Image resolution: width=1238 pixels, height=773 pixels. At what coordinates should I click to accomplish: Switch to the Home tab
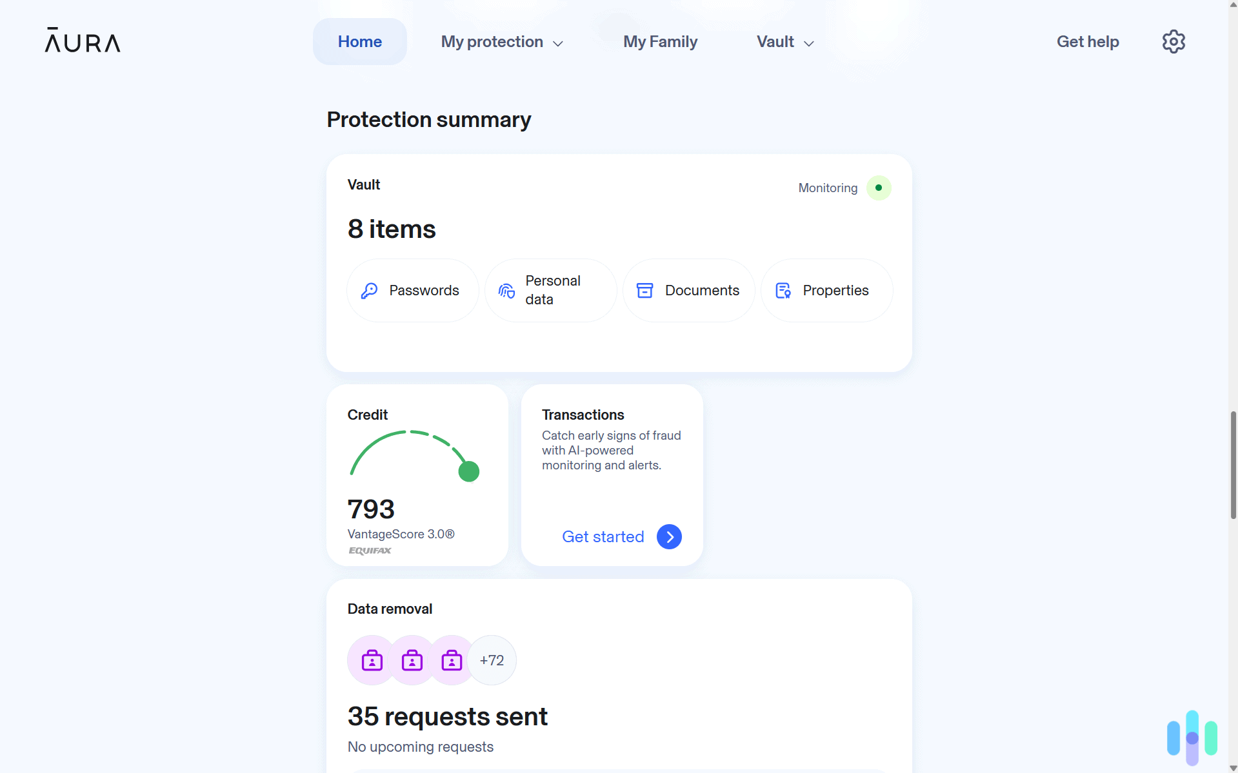tap(359, 41)
